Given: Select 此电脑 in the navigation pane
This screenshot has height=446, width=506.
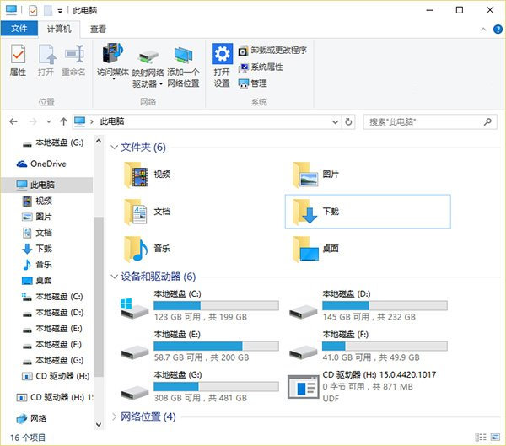Looking at the screenshot, I should pos(47,185).
